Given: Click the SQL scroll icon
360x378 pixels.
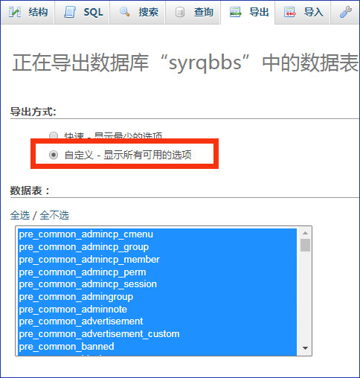Looking at the screenshot, I should (70, 12).
